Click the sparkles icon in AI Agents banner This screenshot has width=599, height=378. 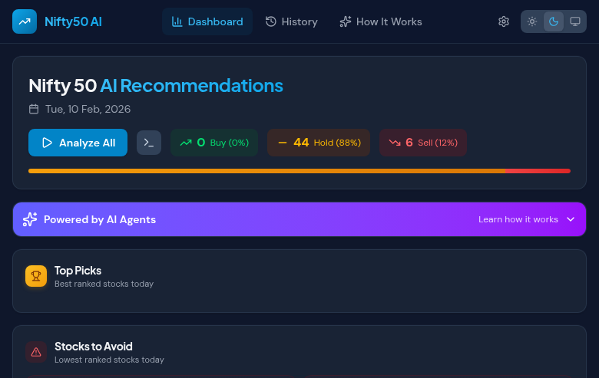pos(30,219)
